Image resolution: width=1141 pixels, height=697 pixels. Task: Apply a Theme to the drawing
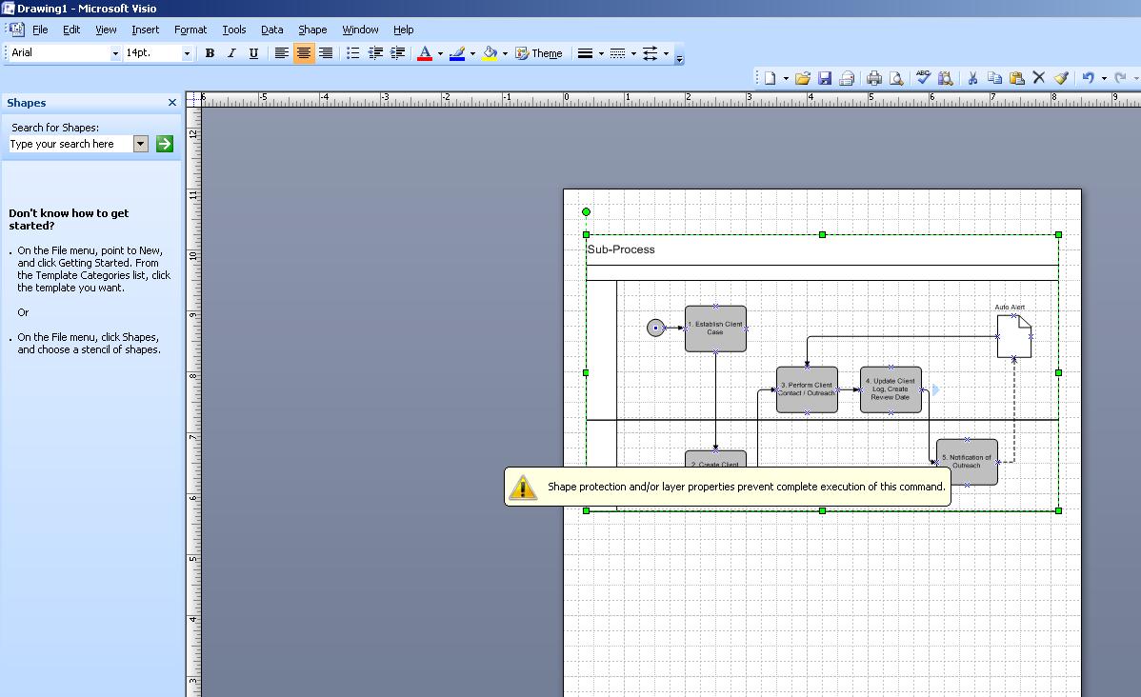[538, 53]
